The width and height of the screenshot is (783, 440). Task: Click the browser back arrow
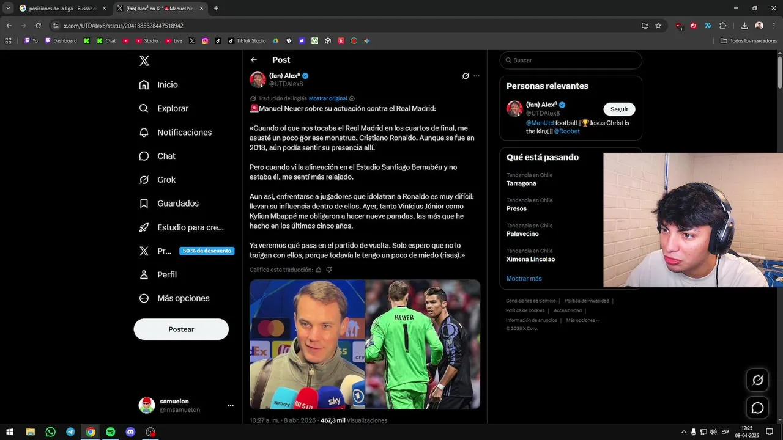point(9,26)
